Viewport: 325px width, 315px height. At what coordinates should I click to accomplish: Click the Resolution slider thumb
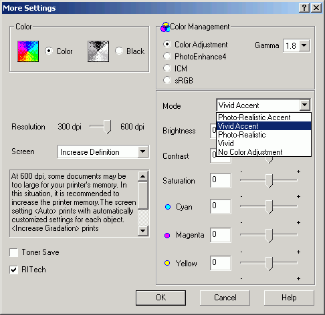[108, 127]
